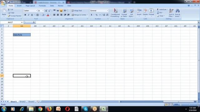Increase the cell indent
The image size is (200, 112).
[68, 15]
